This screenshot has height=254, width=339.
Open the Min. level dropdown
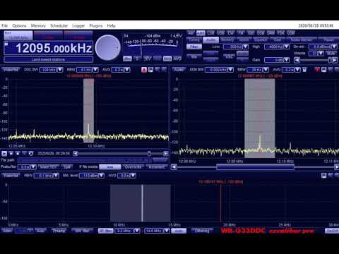[92, 176]
